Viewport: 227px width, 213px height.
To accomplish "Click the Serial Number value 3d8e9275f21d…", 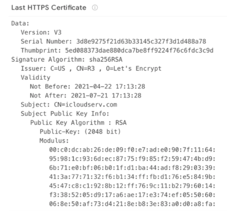I will tap(141, 41).
